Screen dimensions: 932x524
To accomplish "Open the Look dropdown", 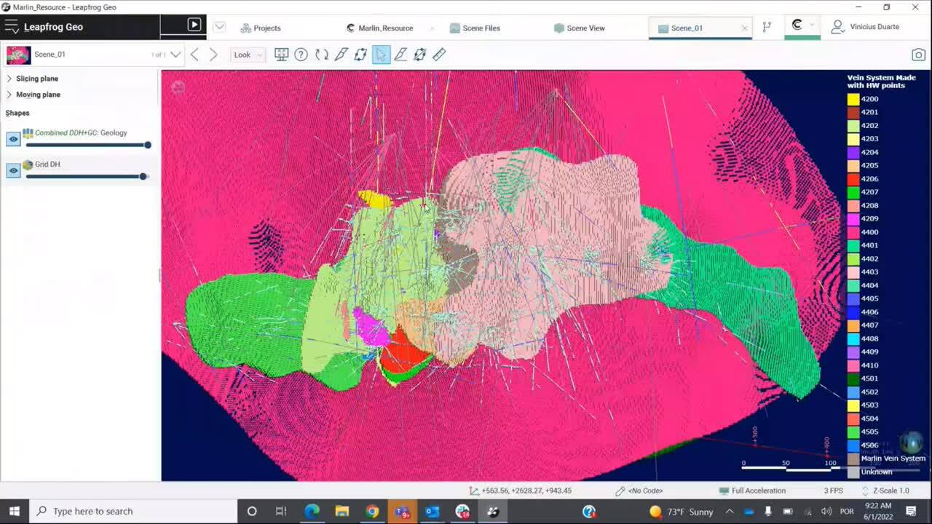I will 248,55.
